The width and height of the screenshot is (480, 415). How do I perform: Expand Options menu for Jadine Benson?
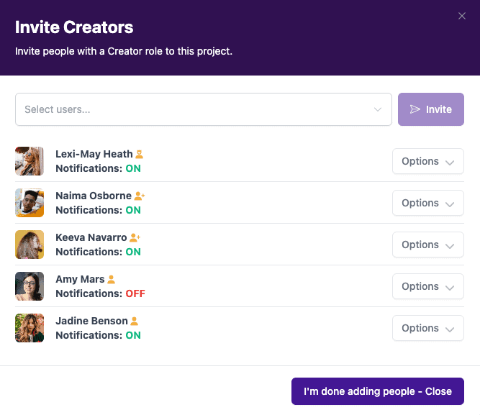428,328
